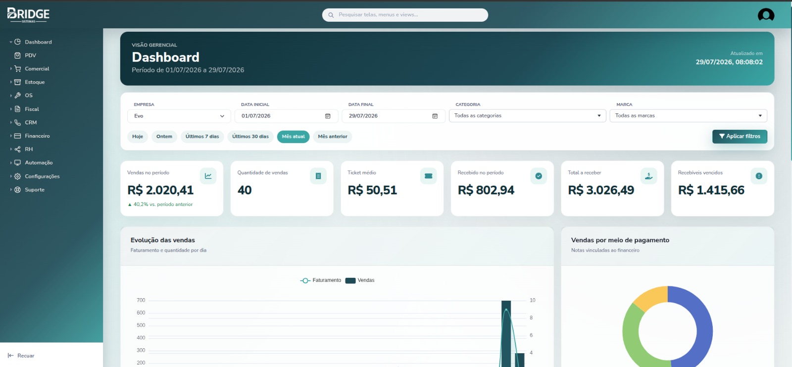
Task: Select the Mês atual filter chip
Action: [x=294, y=137]
